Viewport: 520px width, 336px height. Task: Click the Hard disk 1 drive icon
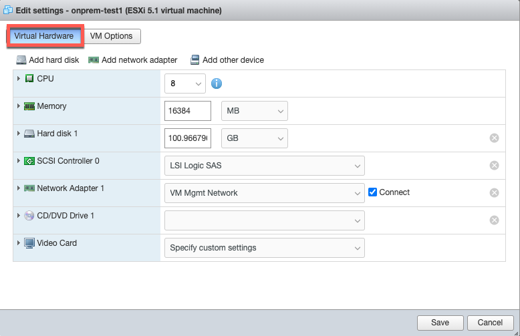coord(29,134)
